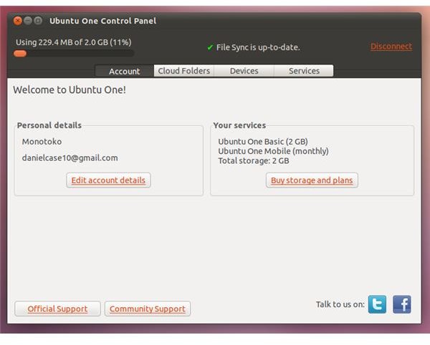Screen dimensions: 430x345
Task: Open the Twitter icon link
Action: click(x=377, y=304)
